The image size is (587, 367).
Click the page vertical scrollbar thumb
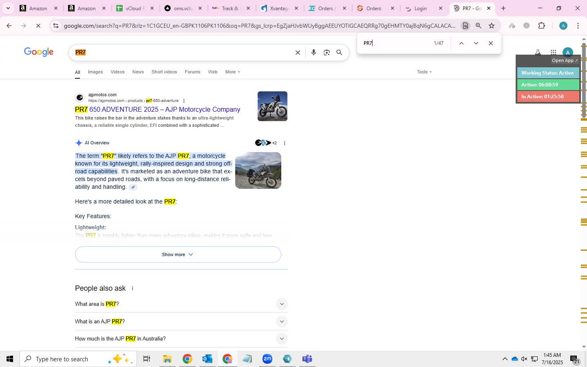(x=584, y=80)
